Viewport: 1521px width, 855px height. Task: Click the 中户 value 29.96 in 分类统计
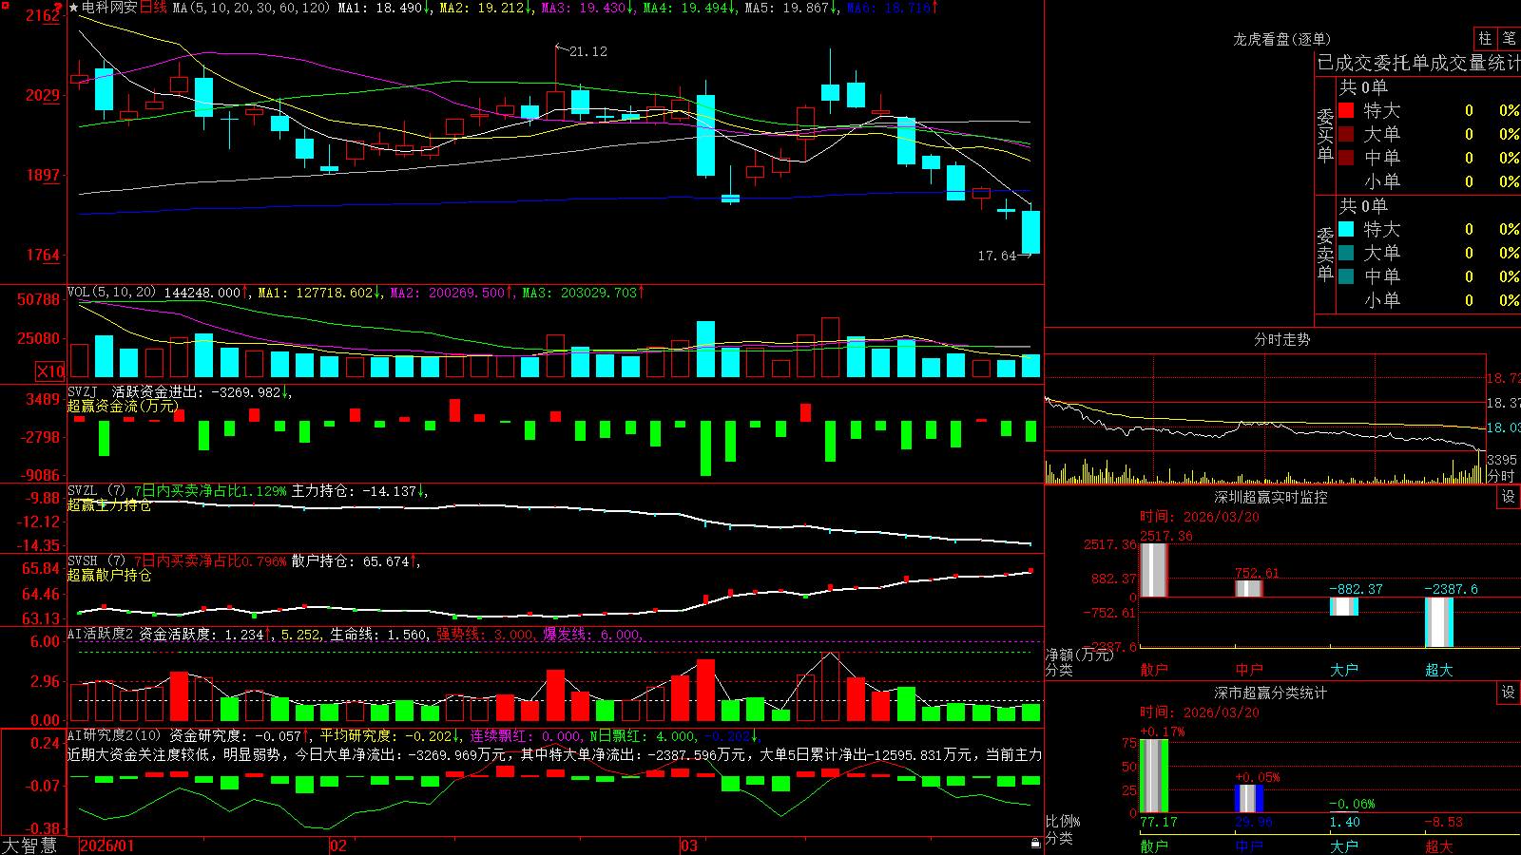(x=1254, y=822)
